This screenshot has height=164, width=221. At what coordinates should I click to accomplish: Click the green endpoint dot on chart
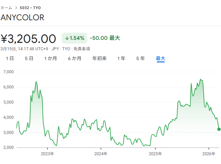coord(219,129)
